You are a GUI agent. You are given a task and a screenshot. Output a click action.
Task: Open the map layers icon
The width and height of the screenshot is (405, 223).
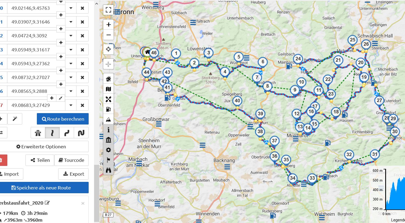click(x=108, y=89)
